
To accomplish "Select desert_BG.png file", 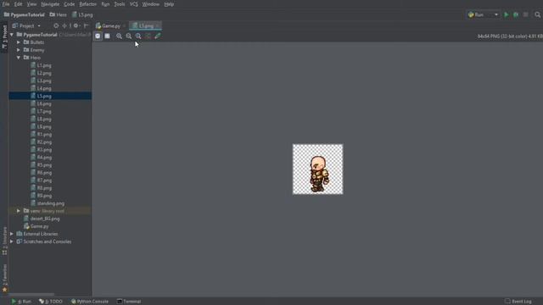I will point(45,219).
